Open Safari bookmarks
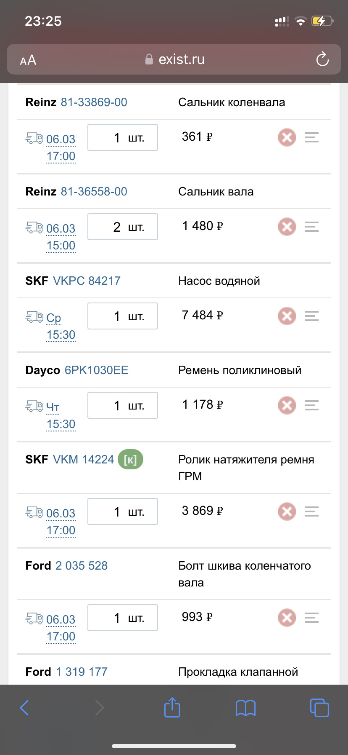Image resolution: width=348 pixels, height=755 pixels. point(245,707)
